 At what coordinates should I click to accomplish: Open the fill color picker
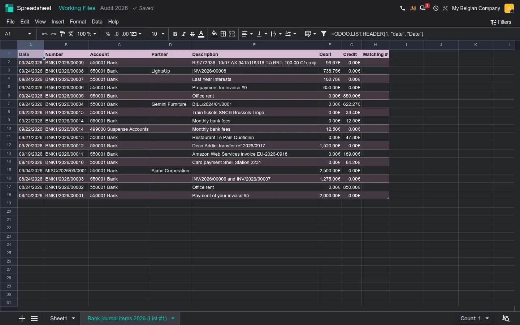pyautogui.click(x=214, y=34)
